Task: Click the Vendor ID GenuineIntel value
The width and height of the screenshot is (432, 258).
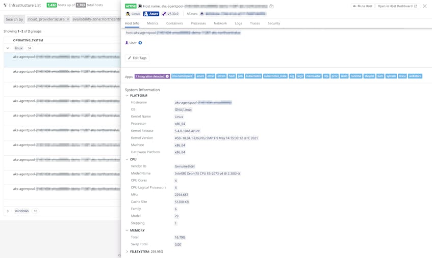Action: (x=185, y=166)
